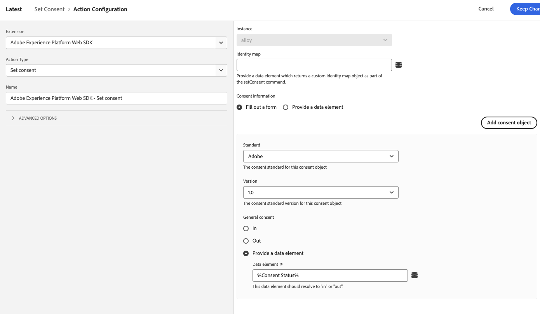Viewport: 540px width, 314px height.
Task: Expand the Advanced Options section
Action: pos(34,118)
